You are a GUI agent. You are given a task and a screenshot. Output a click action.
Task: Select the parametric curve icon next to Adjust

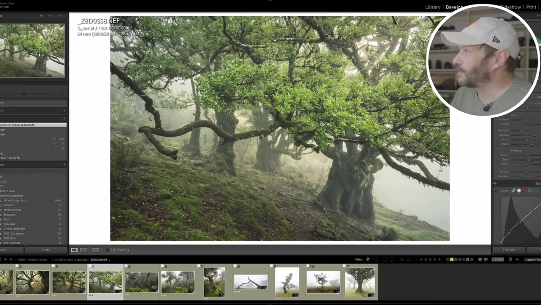coord(513,190)
